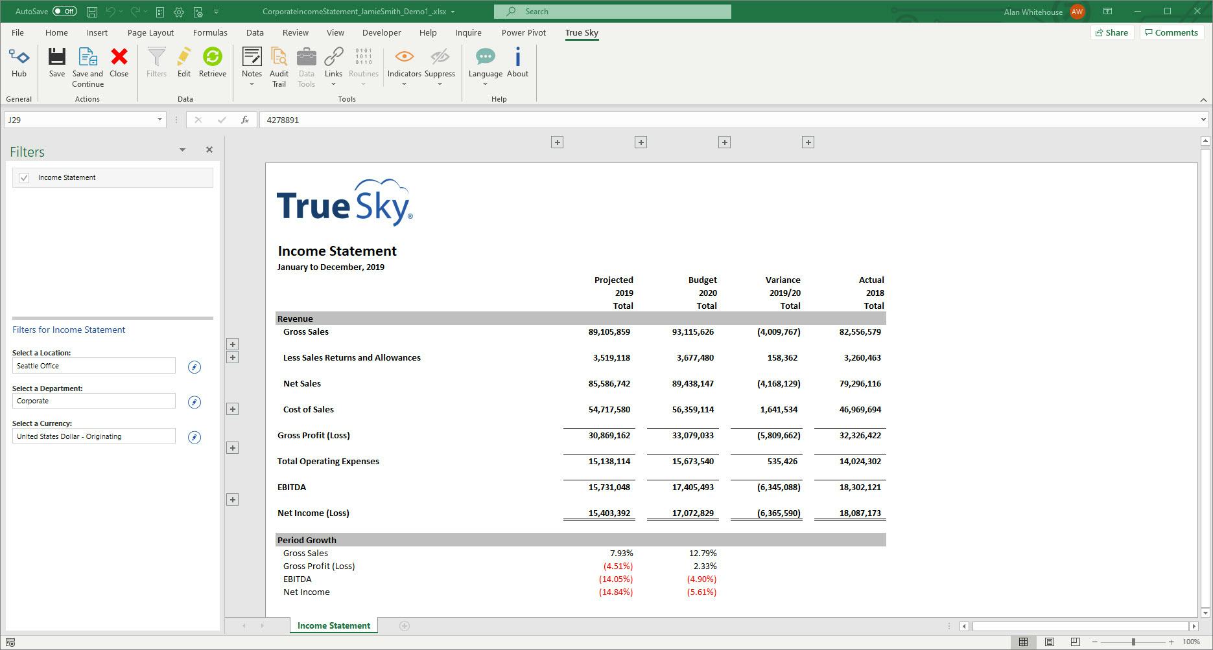Click the Close icon in the Actions group

[119, 63]
